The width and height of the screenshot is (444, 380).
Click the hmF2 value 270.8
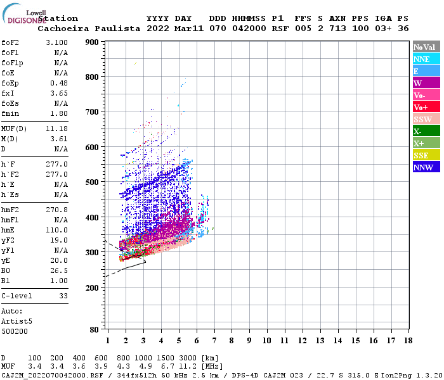point(56,210)
